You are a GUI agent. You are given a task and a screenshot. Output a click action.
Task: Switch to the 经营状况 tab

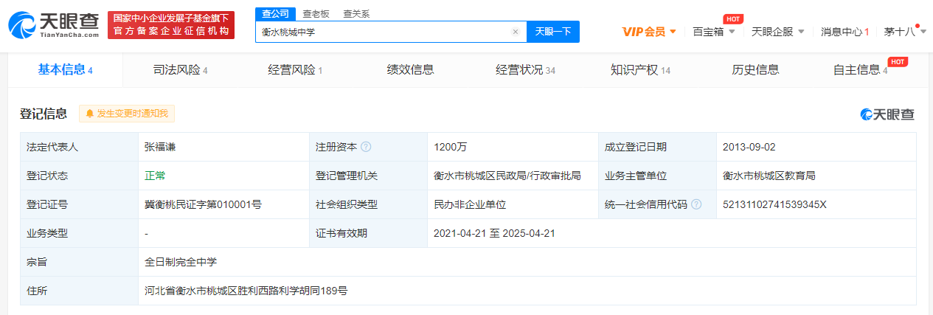point(525,70)
